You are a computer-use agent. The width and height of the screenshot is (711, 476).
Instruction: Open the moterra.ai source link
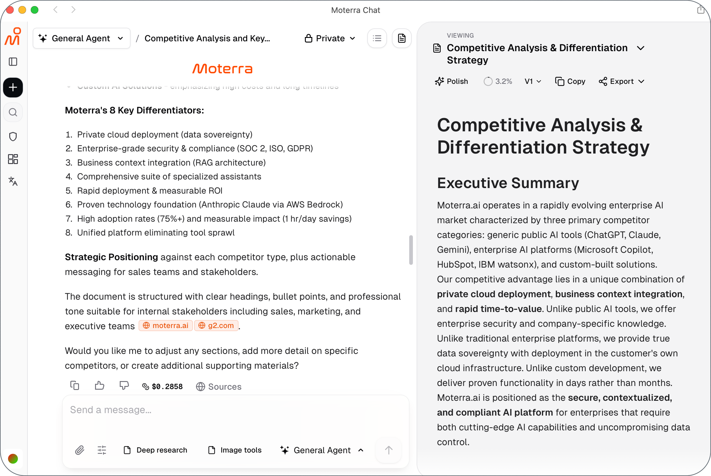[166, 326]
